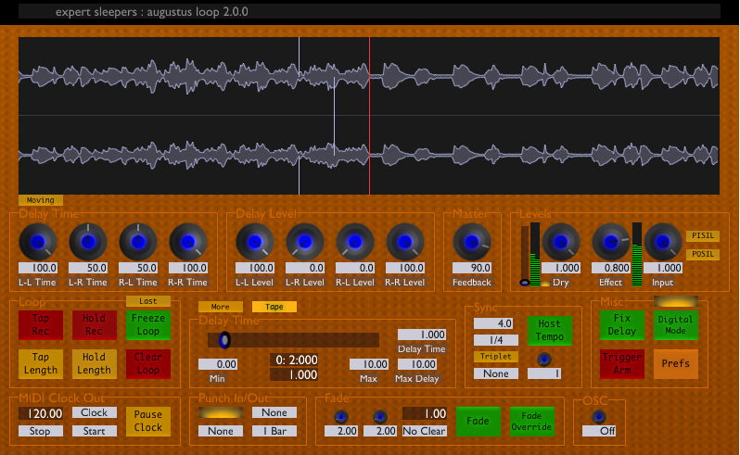740x455 pixels.
Task: Click the Punch In/Out indicator light
Action: point(221,412)
